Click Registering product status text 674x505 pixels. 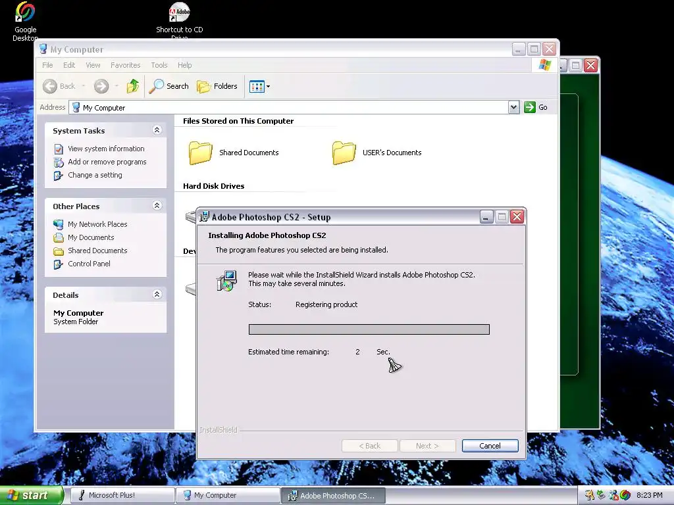[x=326, y=304]
